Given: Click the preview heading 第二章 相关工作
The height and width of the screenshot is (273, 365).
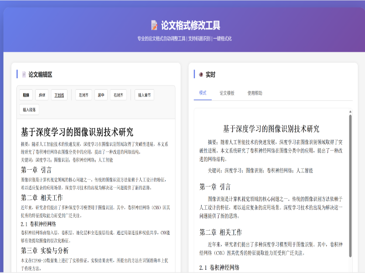Looking at the screenshot, I should tap(221, 232).
